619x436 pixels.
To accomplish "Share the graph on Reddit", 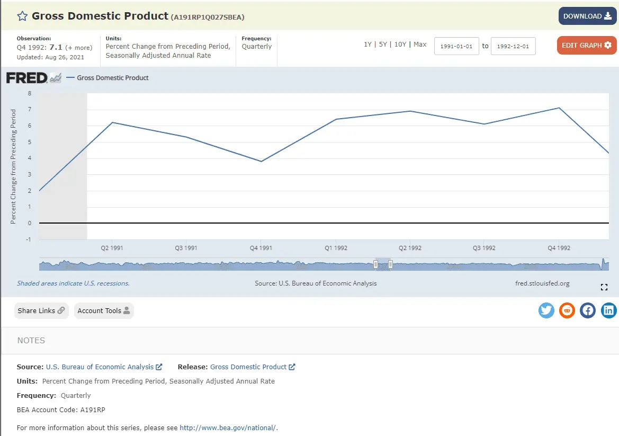I will click(x=567, y=310).
